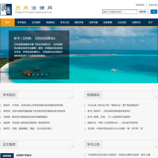Click corner arrow icon in 学术公告 header
This screenshot has width=158, height=158.
[x=156, y=146]
